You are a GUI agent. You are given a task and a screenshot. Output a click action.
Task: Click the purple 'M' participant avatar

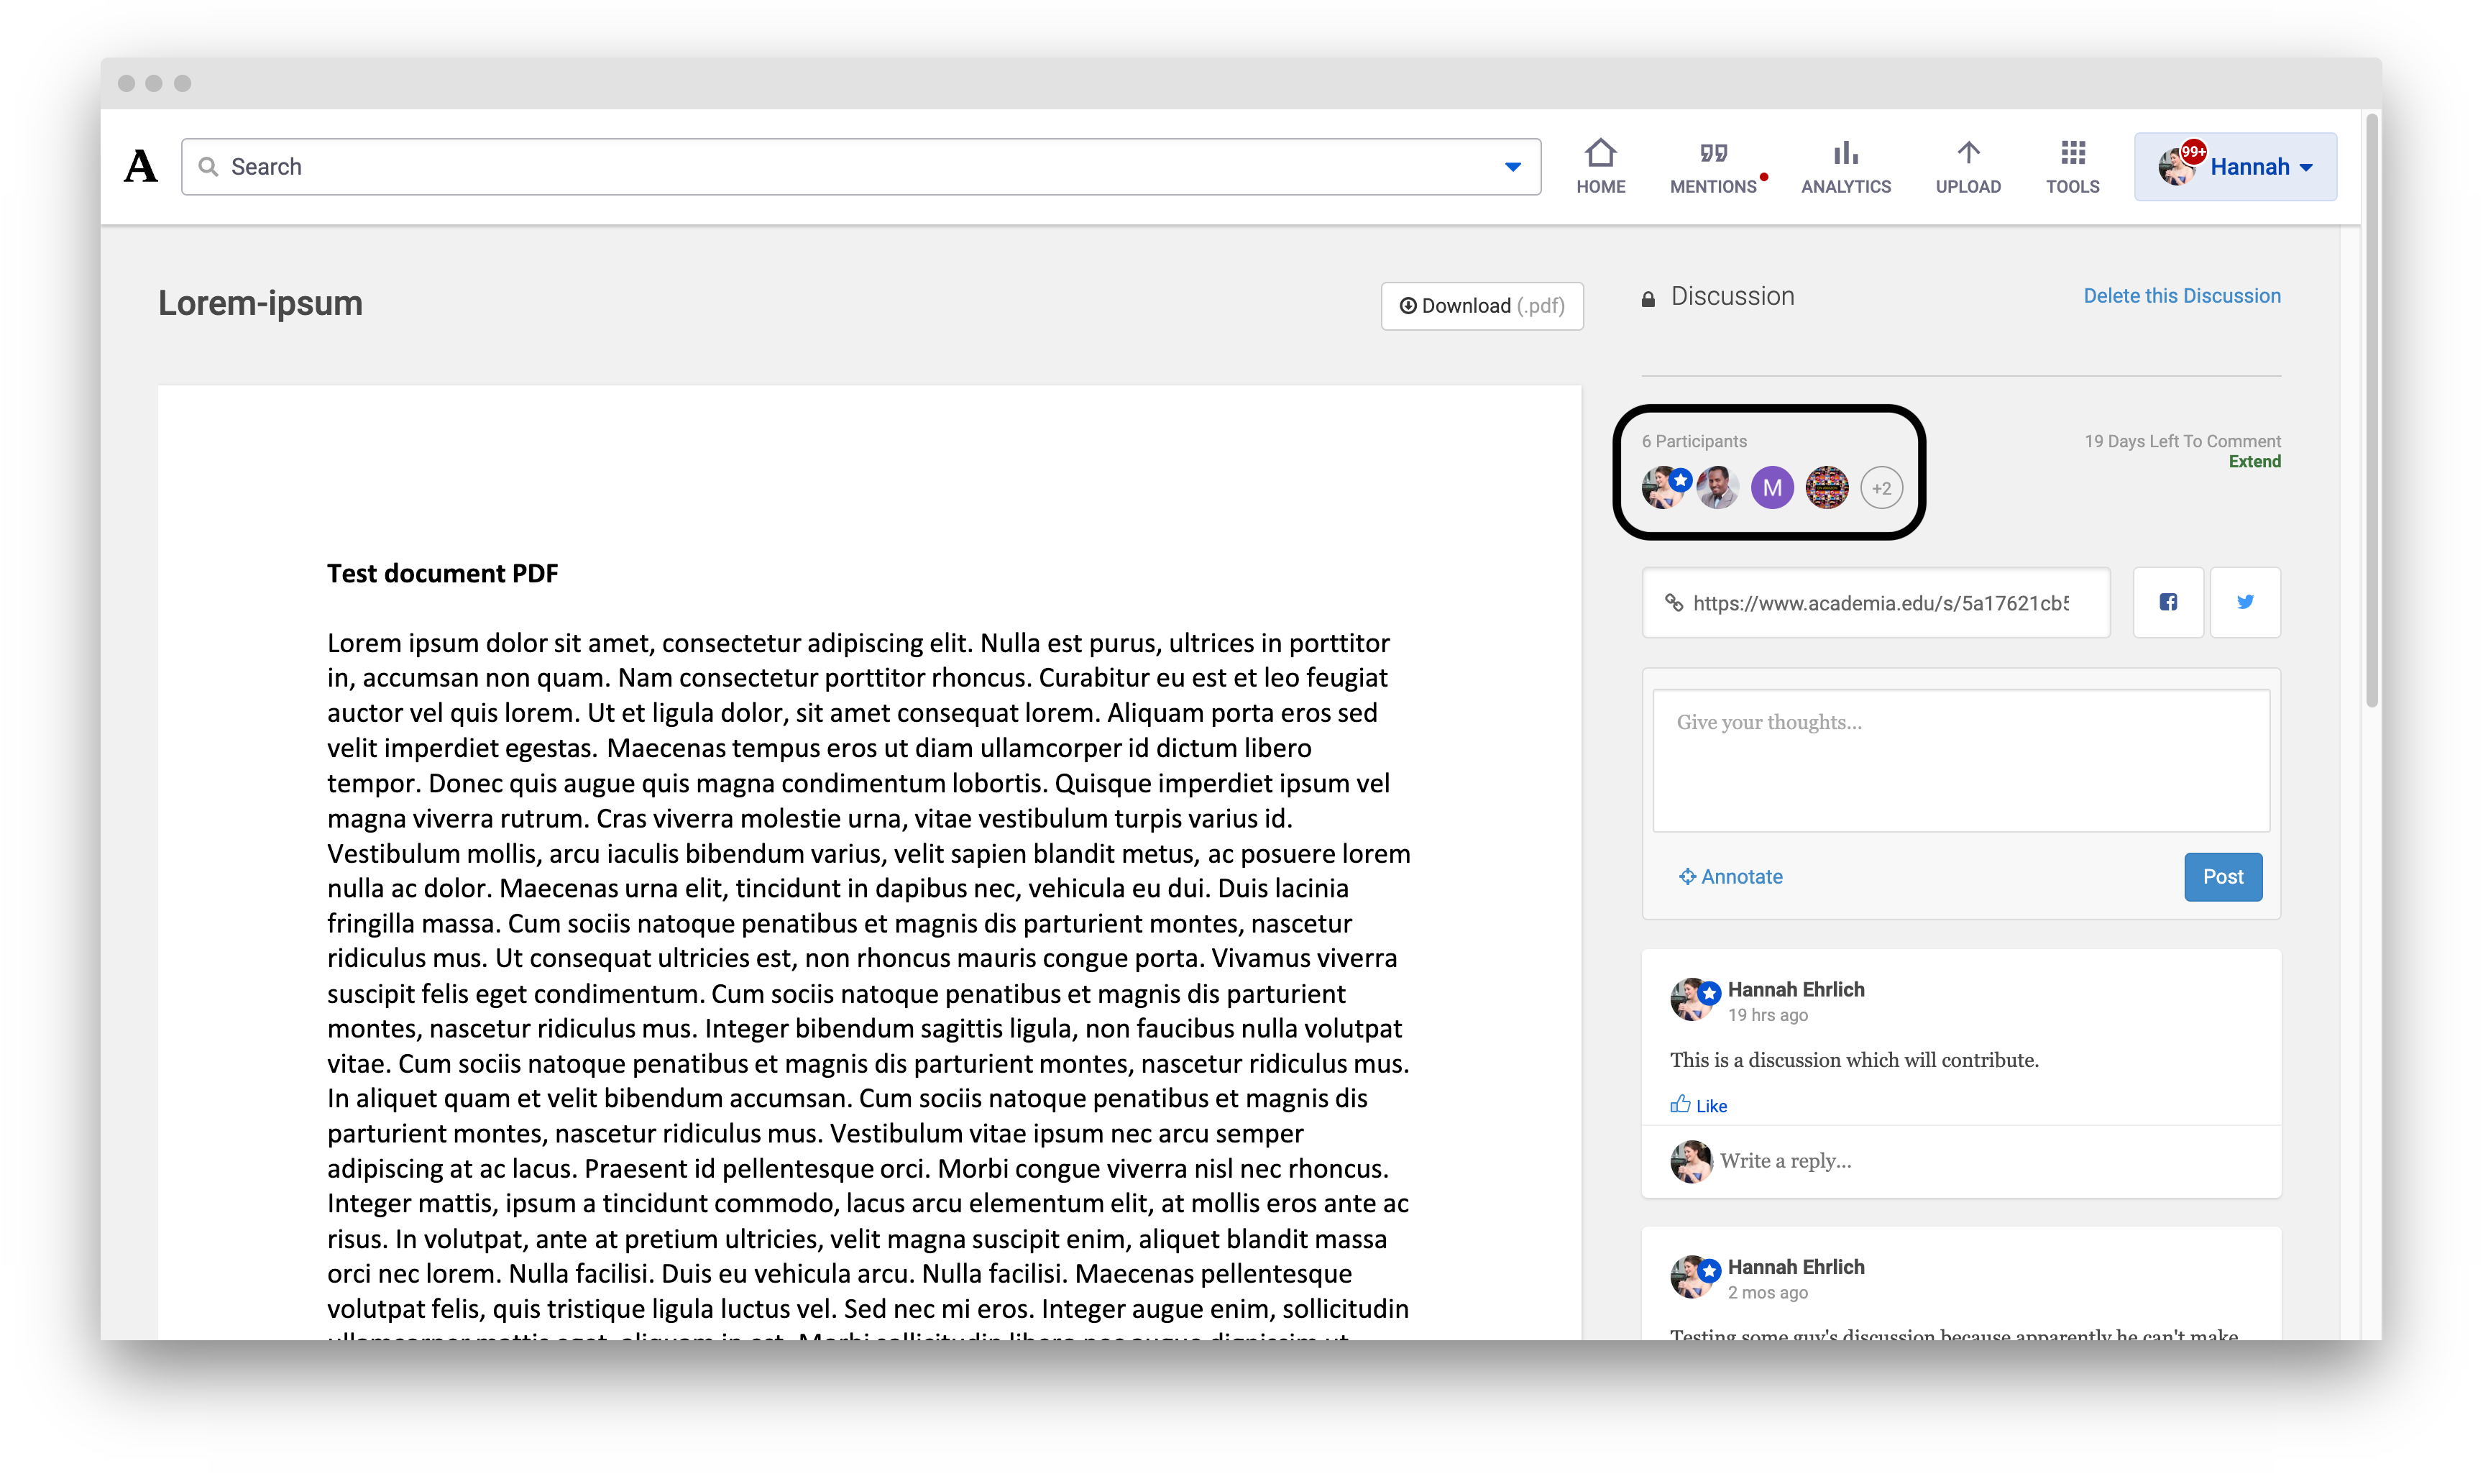point(1772,487)
